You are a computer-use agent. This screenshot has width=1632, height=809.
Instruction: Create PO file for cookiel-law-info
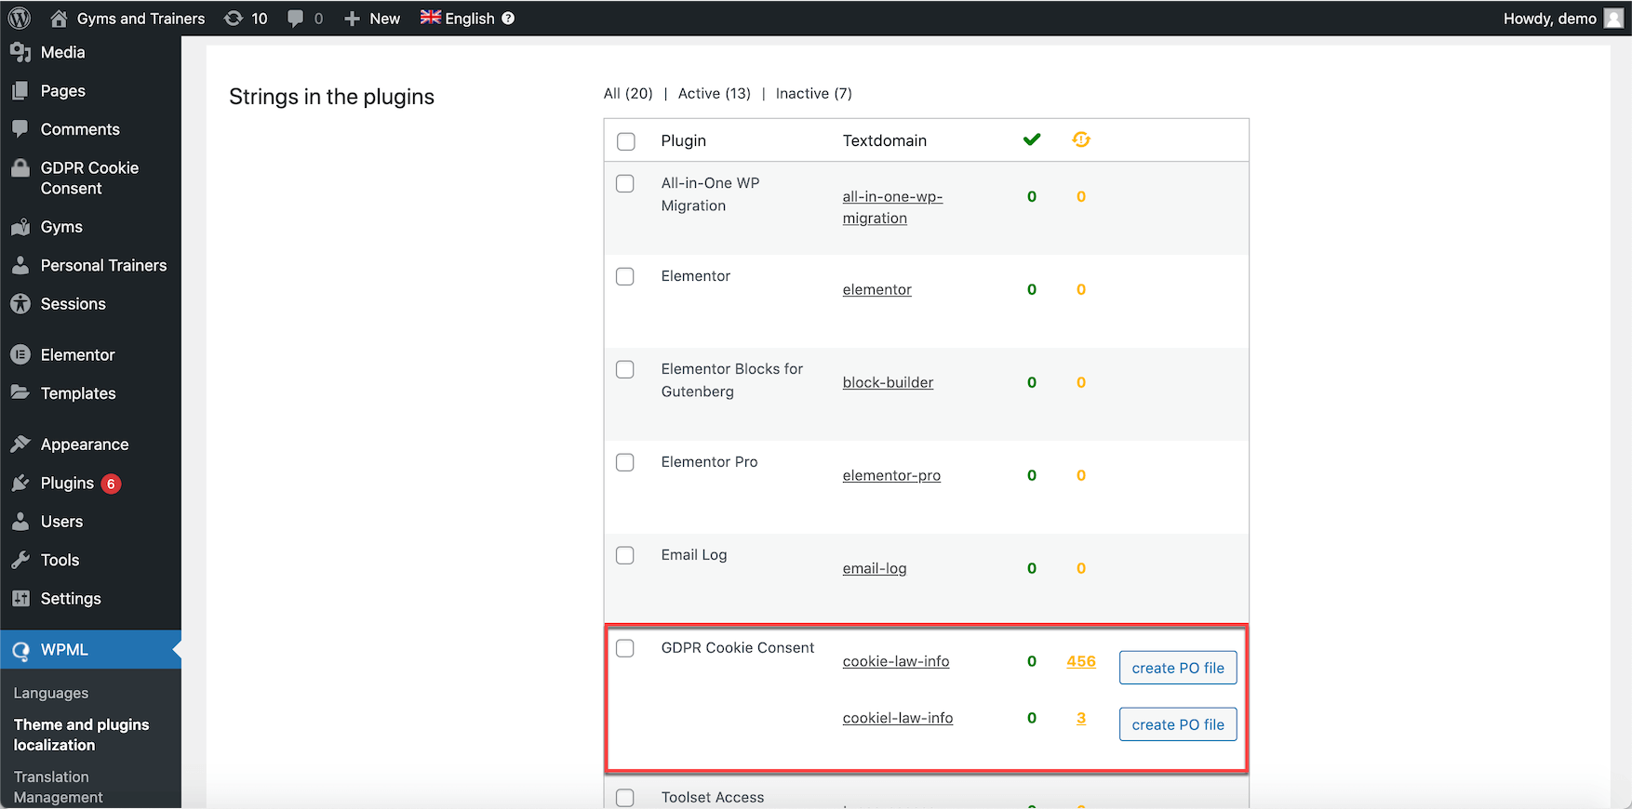1178,724
